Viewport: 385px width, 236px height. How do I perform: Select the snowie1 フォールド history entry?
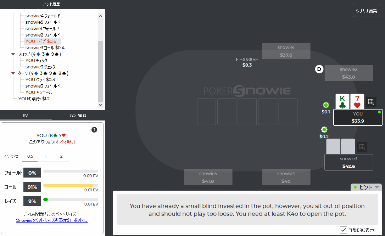[x=42, y=28]
